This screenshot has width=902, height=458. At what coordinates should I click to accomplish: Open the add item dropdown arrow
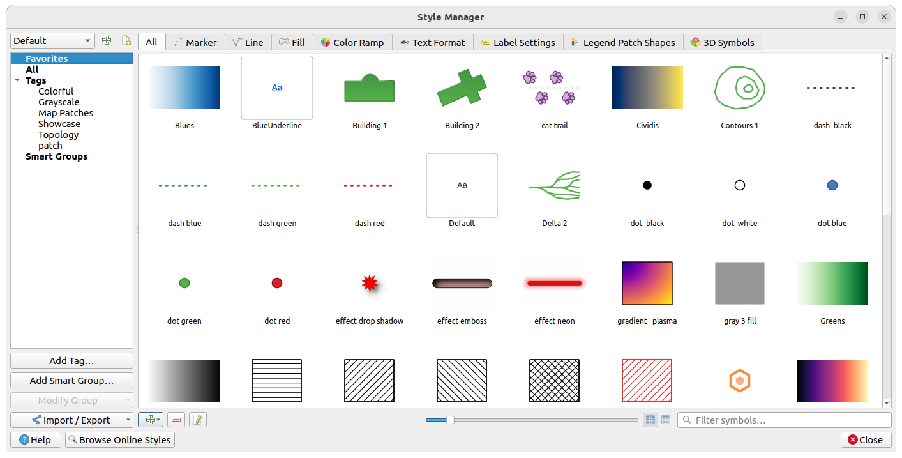(x=158, y=420)
